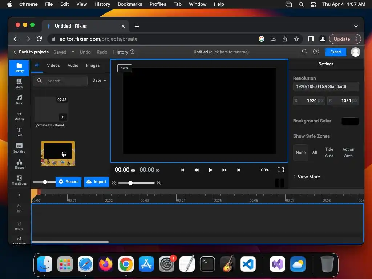This screenshot has width=372, height=279.
Task: Adjust the library thumbnail size slider
Action: tap(45, 182)
